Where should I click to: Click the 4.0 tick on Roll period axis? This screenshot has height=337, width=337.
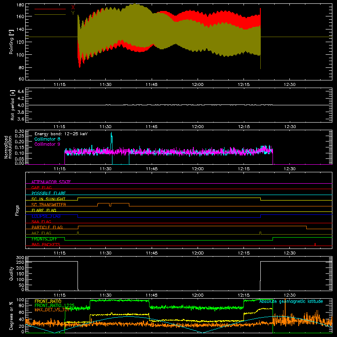[21, 105]
